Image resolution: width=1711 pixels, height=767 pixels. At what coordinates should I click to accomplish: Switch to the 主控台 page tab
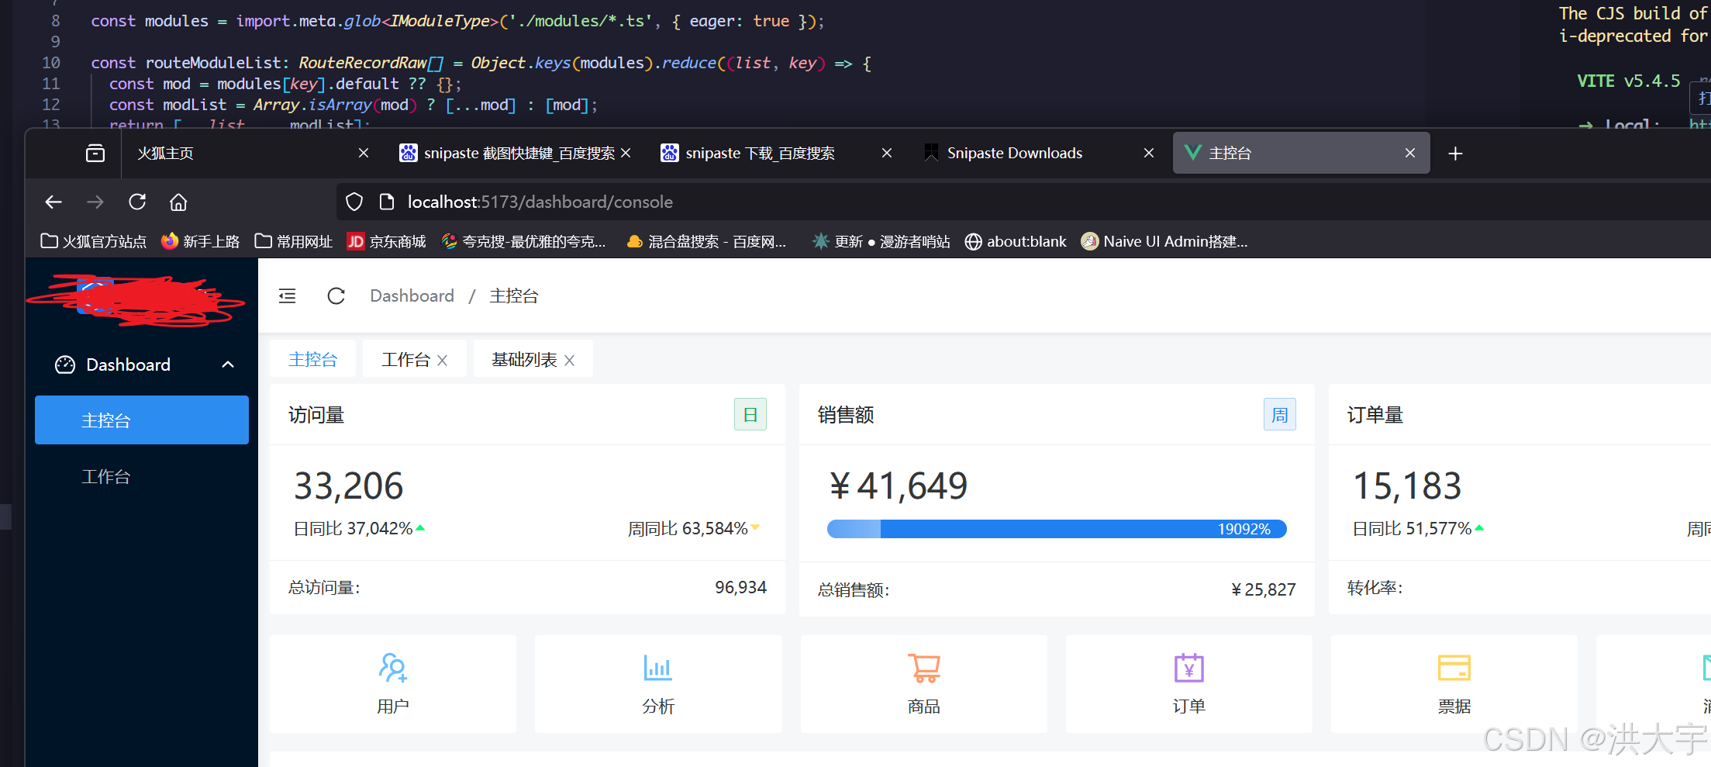313,359
